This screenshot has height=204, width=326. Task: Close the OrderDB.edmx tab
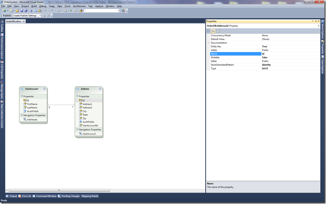point(24,21)
